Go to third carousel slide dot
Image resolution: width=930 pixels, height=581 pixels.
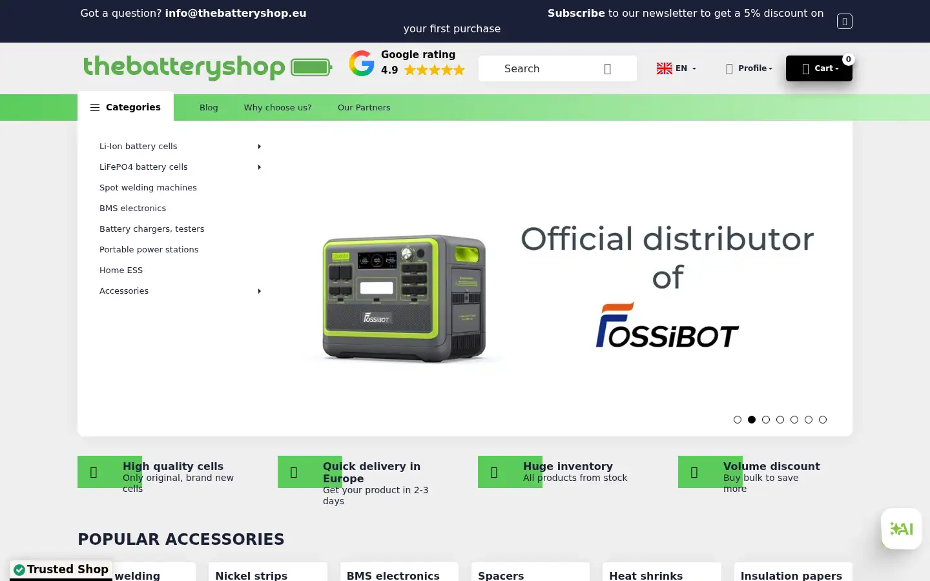(766, 420)
